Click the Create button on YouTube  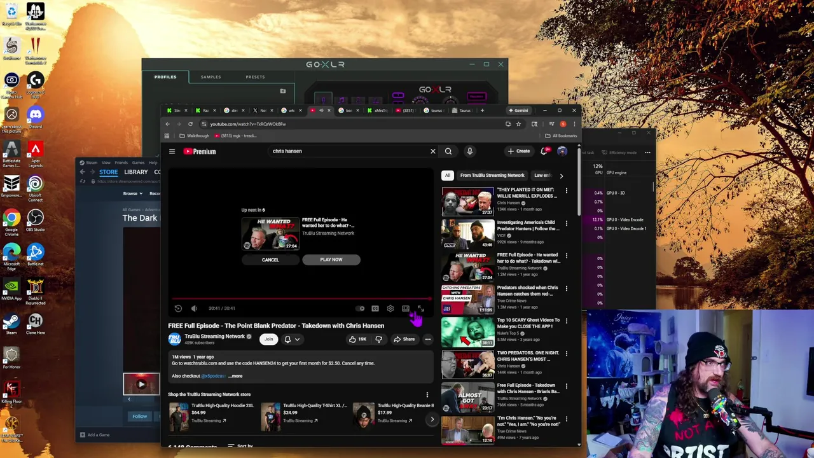tap(519, 151)
